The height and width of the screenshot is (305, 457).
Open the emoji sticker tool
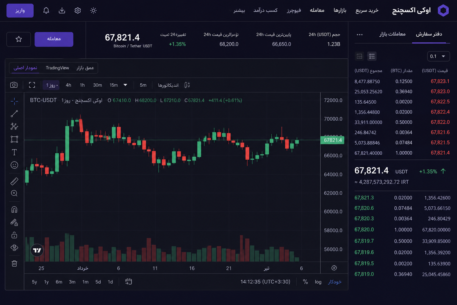(14, 165)
